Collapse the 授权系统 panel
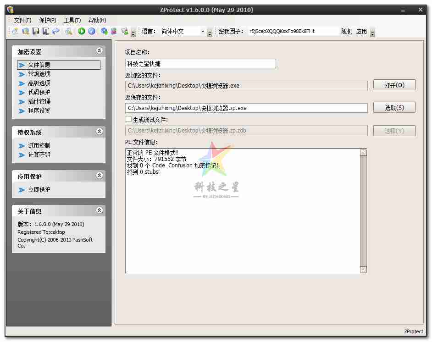This screenshot has width=432, height=342. point(99,132)
